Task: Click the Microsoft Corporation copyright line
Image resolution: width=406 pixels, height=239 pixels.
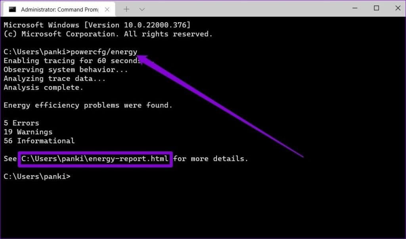Action: 107,34
